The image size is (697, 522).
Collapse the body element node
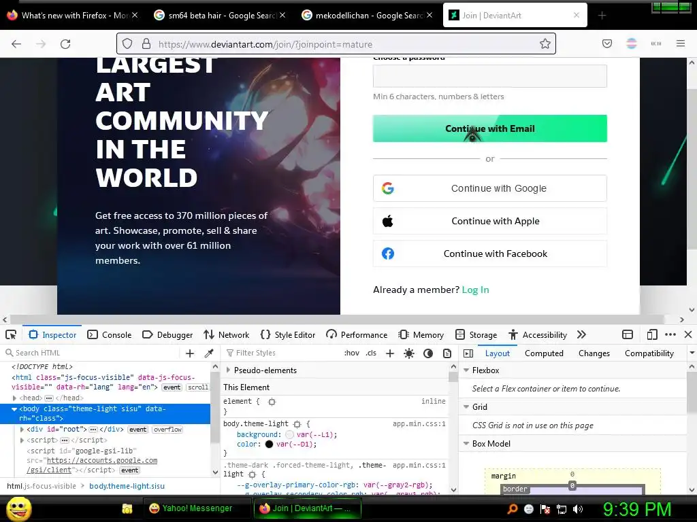tap(14, 409)
